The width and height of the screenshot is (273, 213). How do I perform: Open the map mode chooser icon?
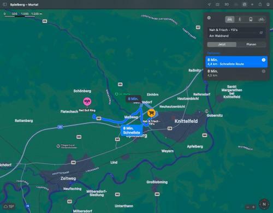(217, 4)
